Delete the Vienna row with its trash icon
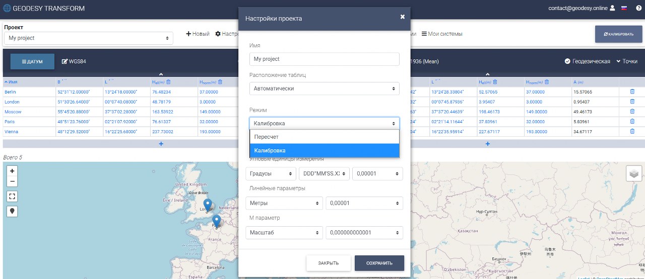645x279 pixels. pyautogui.click(x=632, y=131)
